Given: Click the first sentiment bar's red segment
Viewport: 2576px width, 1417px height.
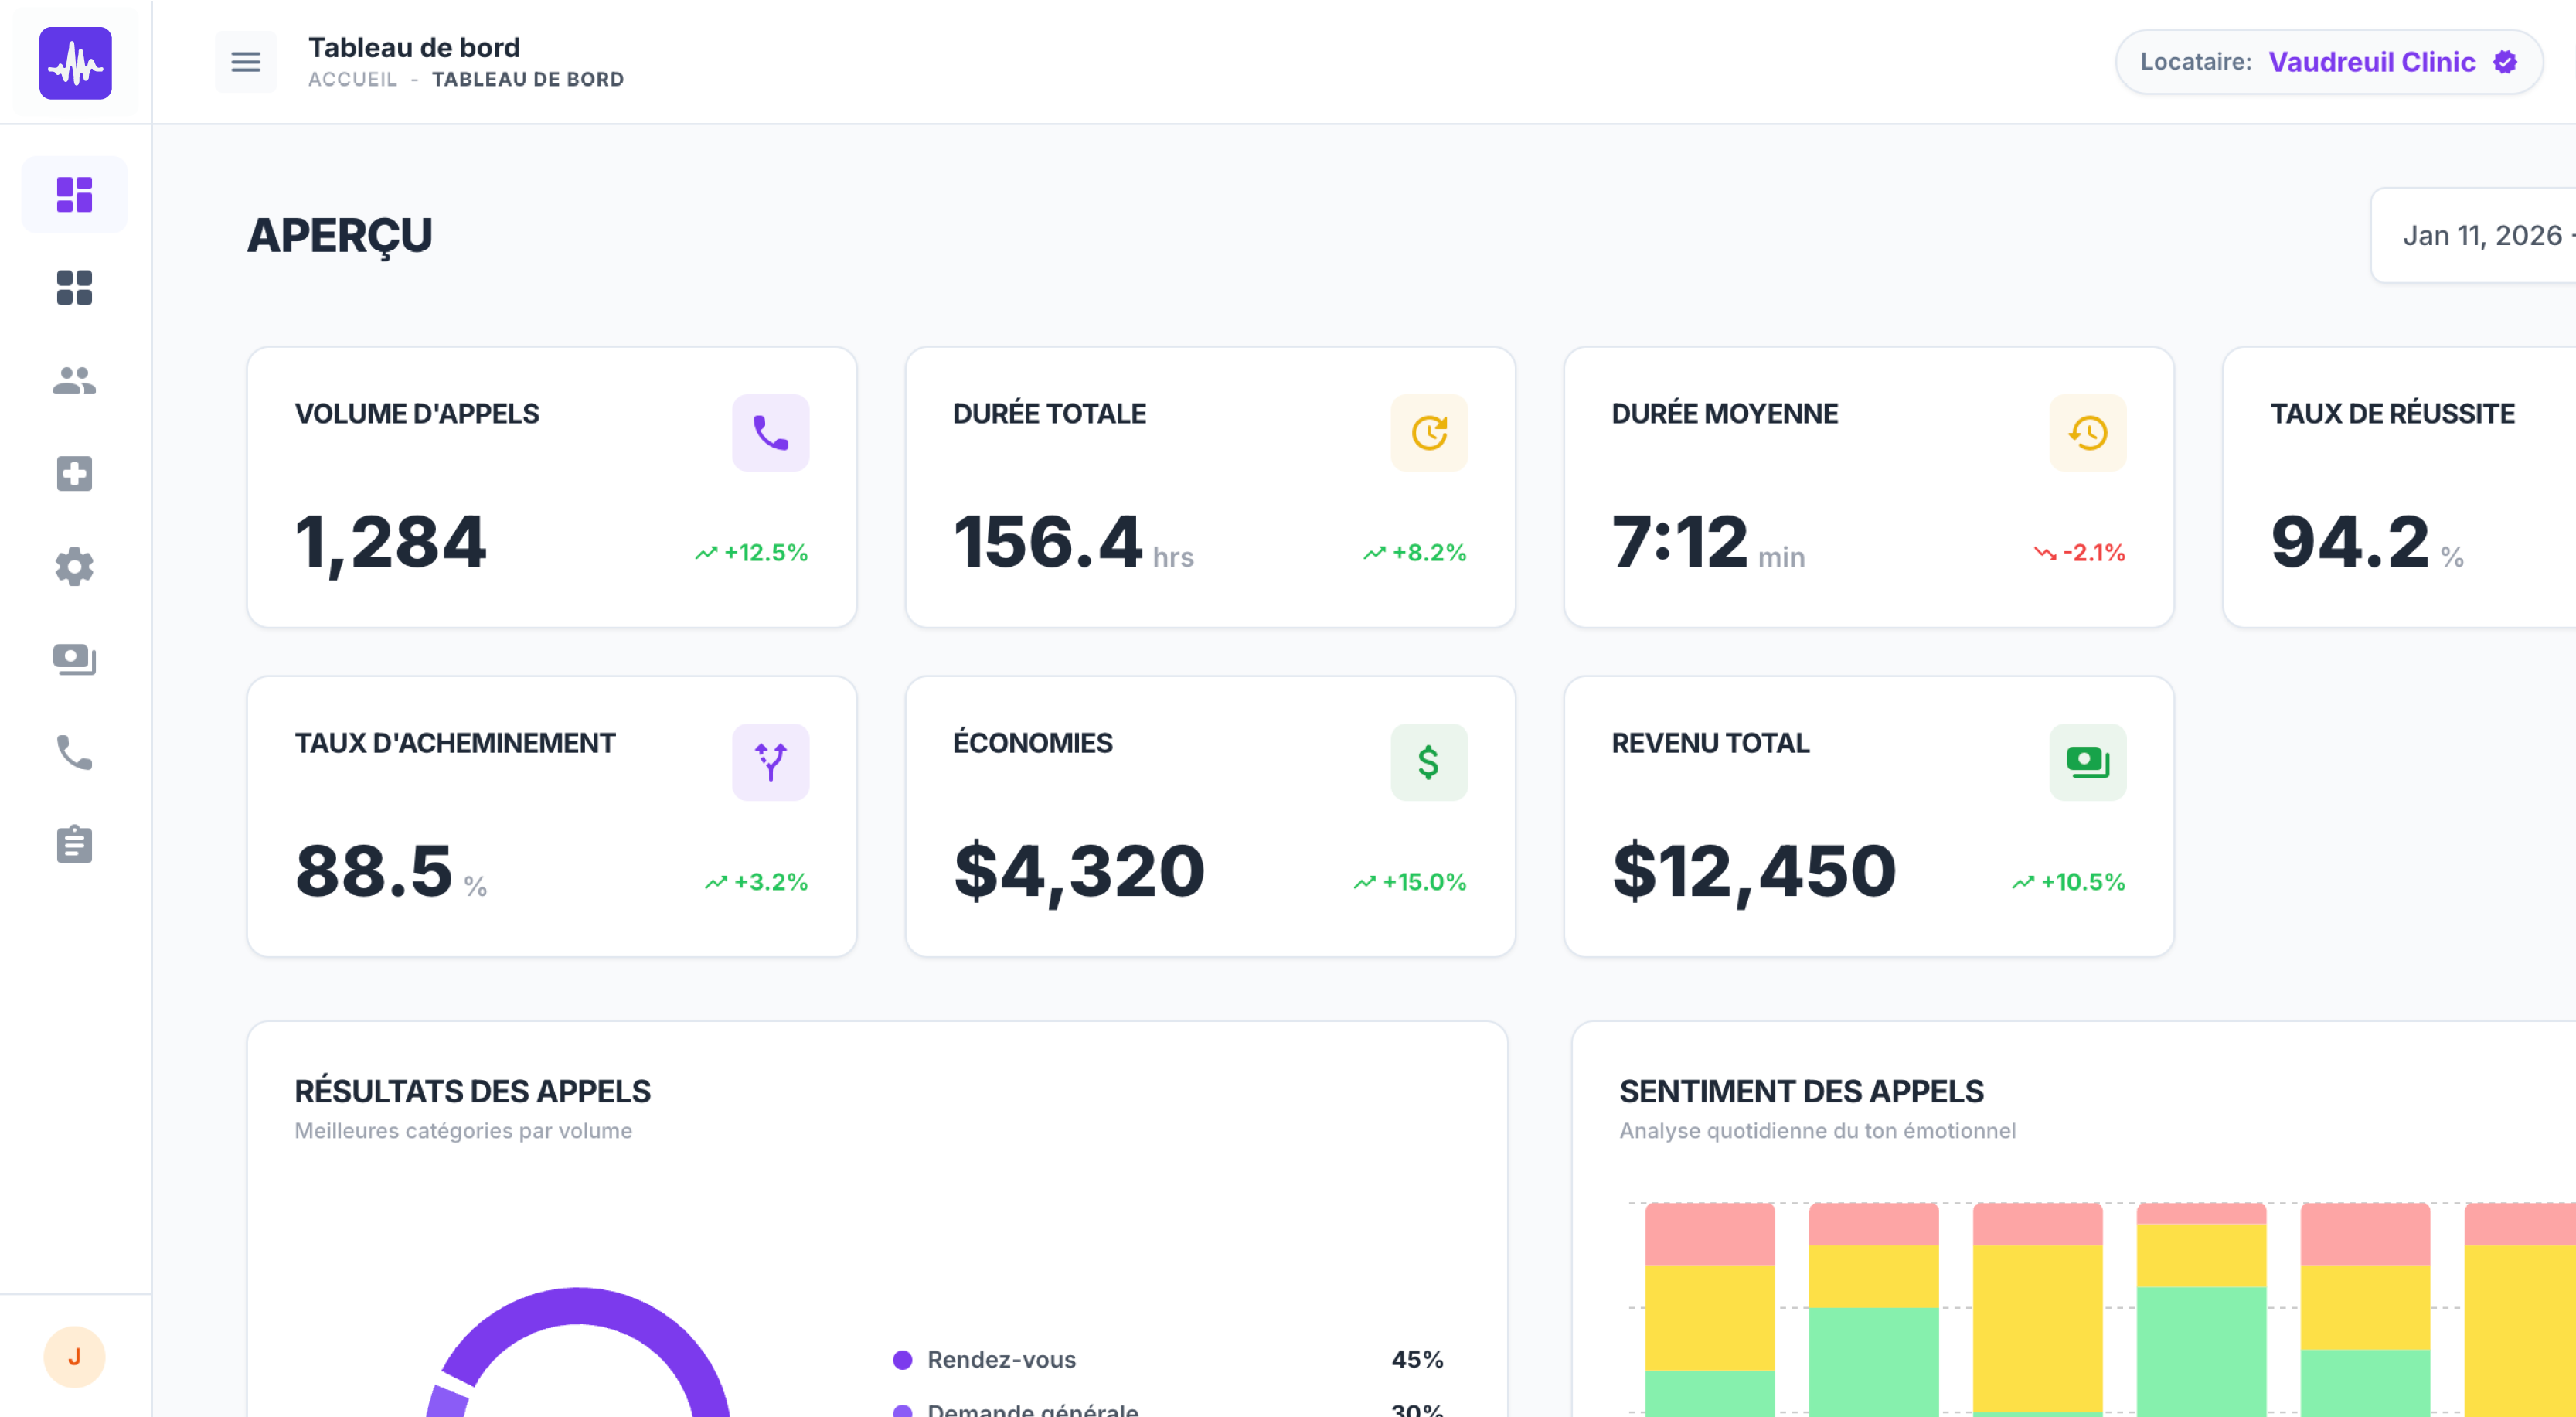Looking at the screenshot, I should [x=1709, y=1235].
